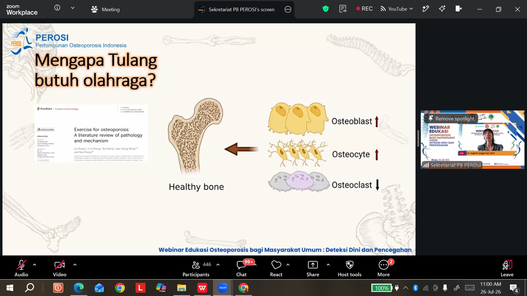Open the YouTube live stream dropdown
The height and width of the screenshot is (296, 527).
397,9
